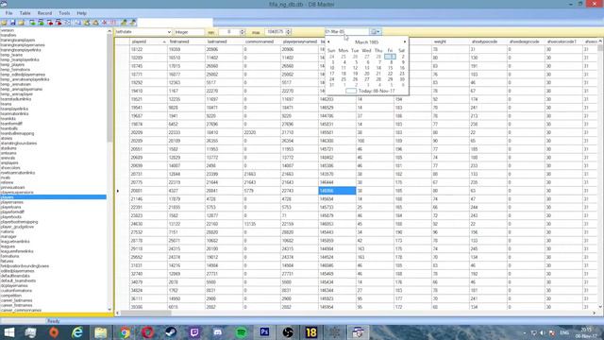Open the Table menu

(x=25, y=13)
